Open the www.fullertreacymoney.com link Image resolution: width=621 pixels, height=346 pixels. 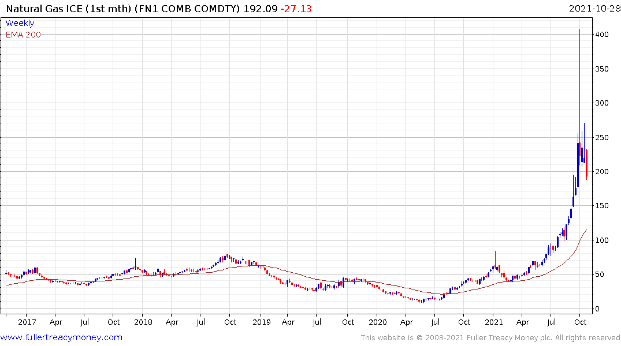(x=61, y=337)
